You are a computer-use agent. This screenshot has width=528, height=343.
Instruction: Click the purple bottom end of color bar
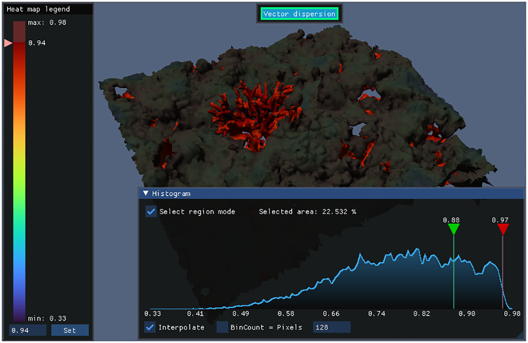coord(19,315)
